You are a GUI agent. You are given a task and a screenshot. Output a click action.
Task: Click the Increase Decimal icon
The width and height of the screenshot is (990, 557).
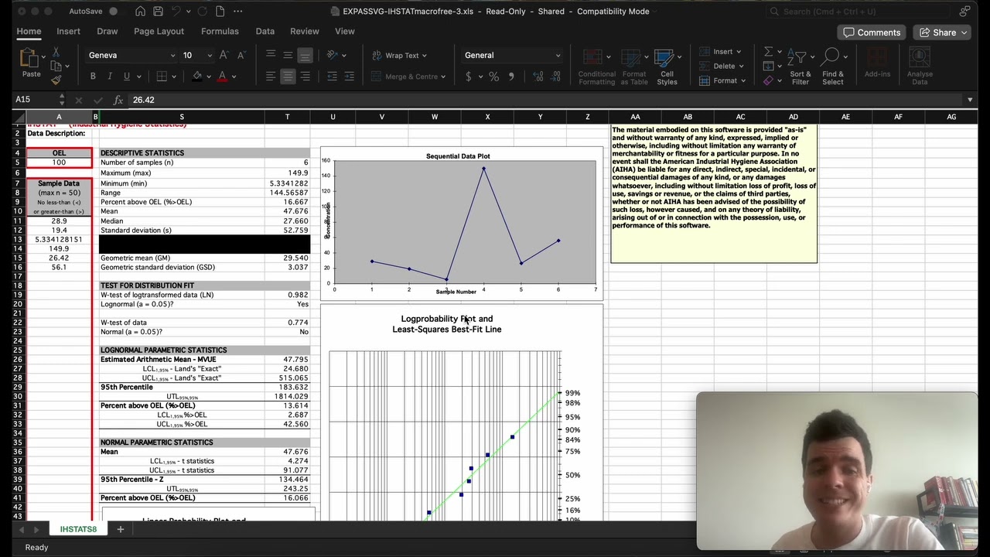coord(539,77)
